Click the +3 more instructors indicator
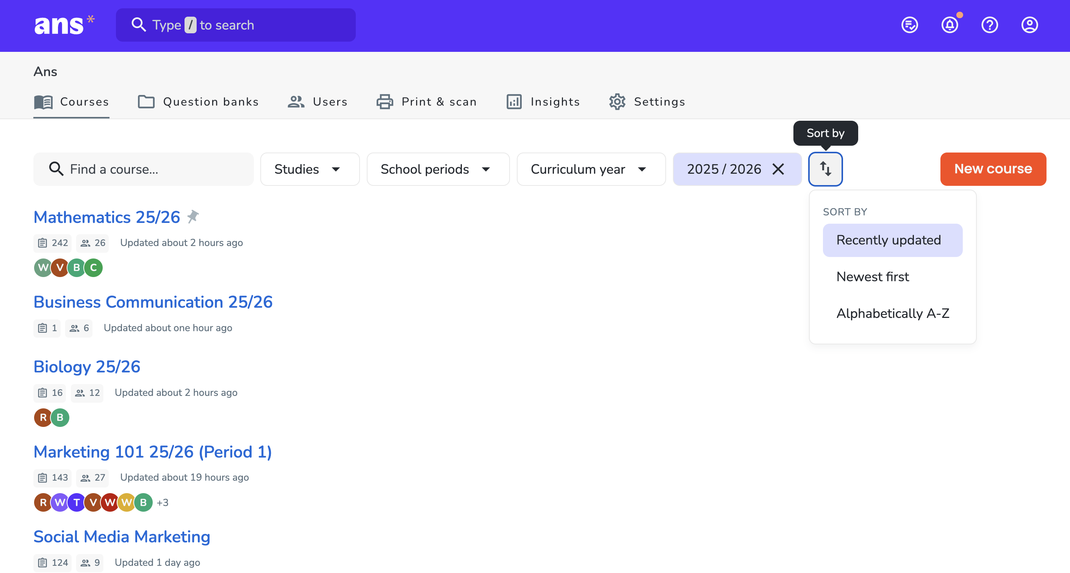The width and height of the screenshot is (1070, 573). coord(163,503)
